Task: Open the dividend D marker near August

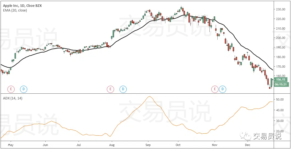Action: click(123, 89)
